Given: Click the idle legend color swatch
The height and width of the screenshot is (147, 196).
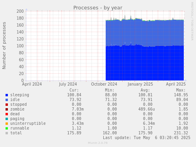Looking at the screenshot, I should [7, 100].
